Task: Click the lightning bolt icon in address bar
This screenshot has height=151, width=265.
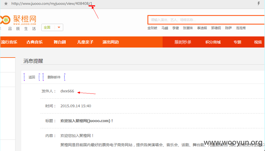Action: click(x=258, y=4)
